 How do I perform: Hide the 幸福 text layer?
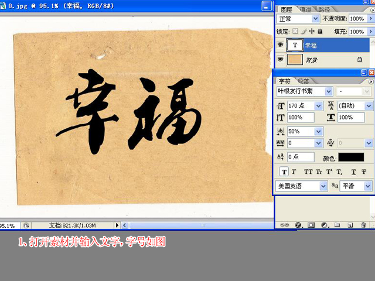[280, 44]
